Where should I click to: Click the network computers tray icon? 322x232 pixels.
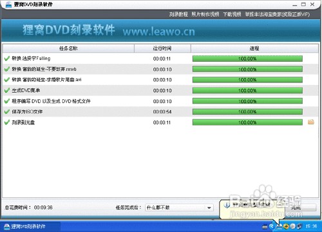(299, 226)
